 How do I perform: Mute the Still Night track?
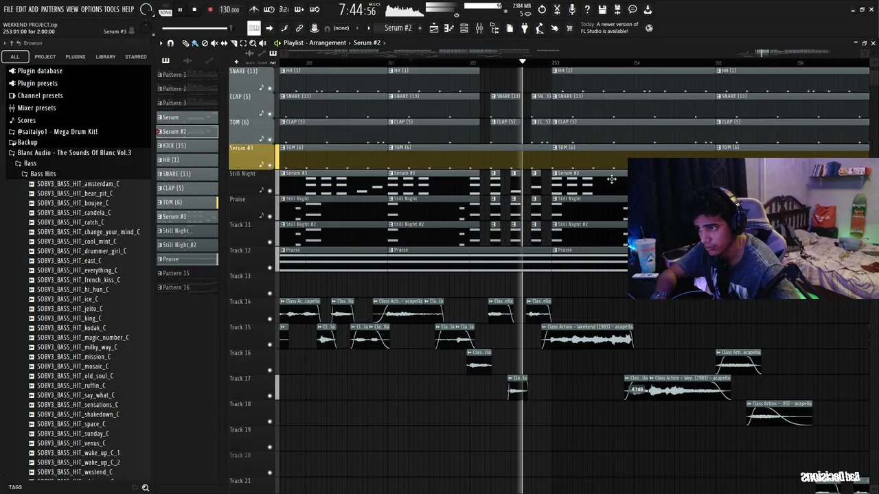coord(270,190)
